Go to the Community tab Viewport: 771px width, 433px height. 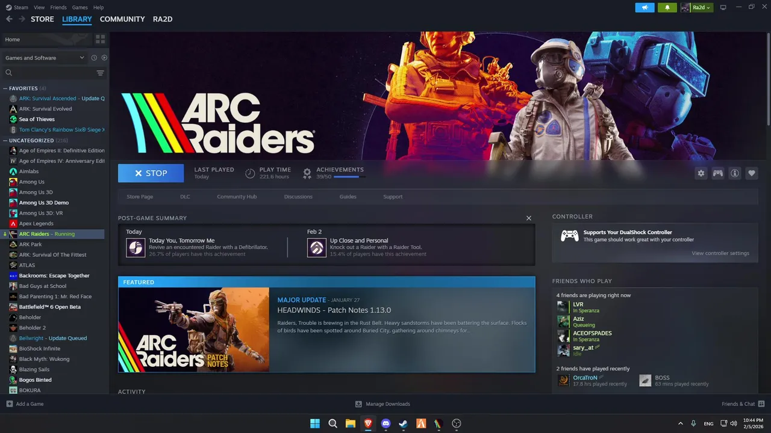point(122,19)
